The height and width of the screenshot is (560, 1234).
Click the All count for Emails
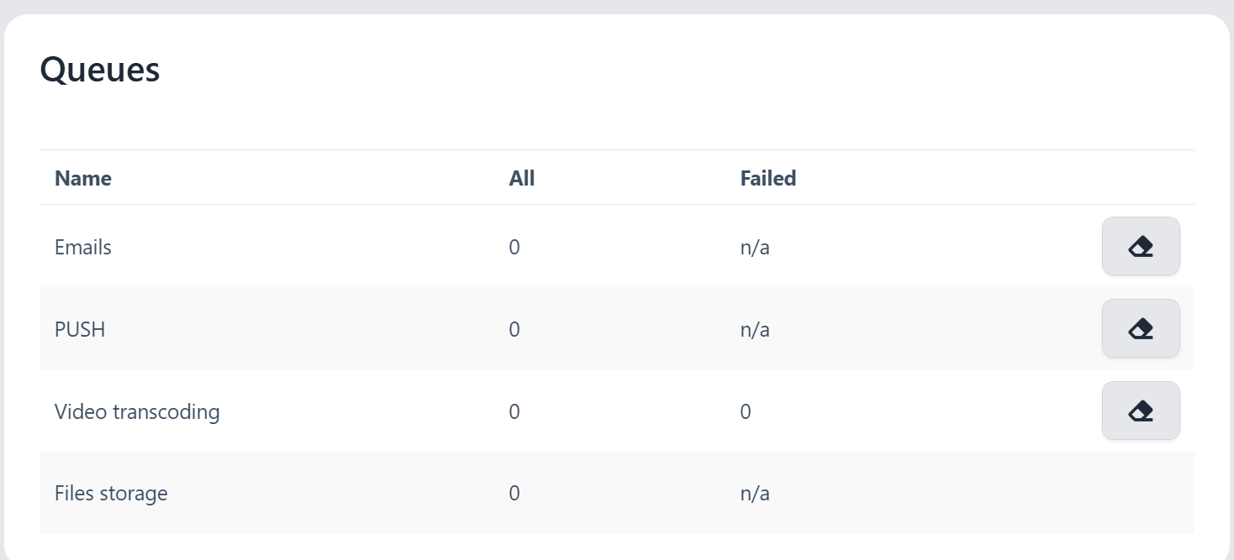click(514, 248)
